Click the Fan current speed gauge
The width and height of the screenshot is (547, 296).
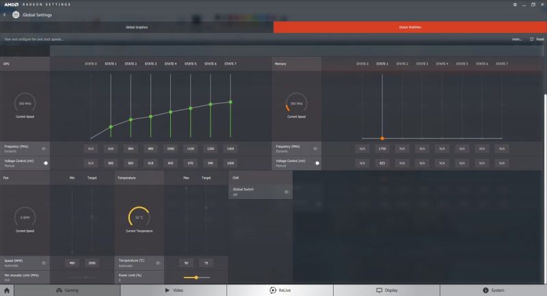click(25, 217)
